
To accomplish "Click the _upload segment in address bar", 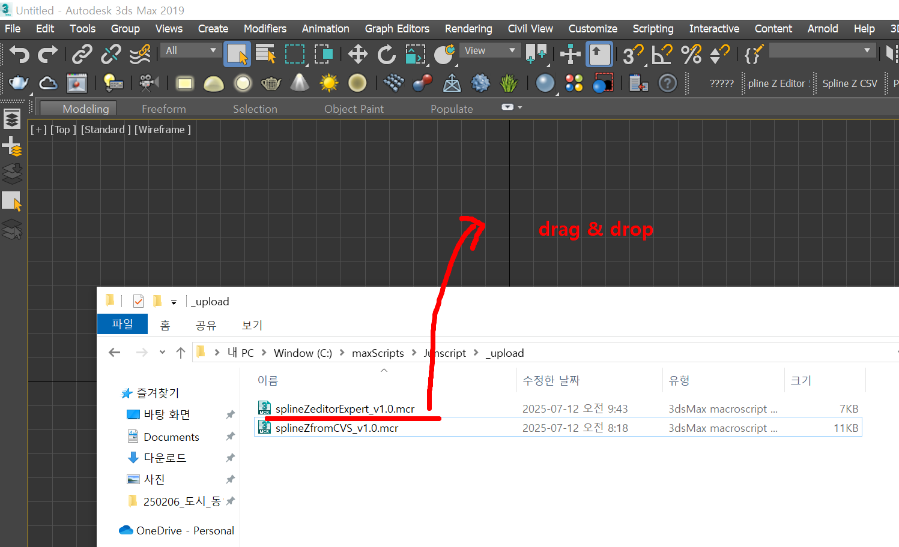I will pos(505,353).
